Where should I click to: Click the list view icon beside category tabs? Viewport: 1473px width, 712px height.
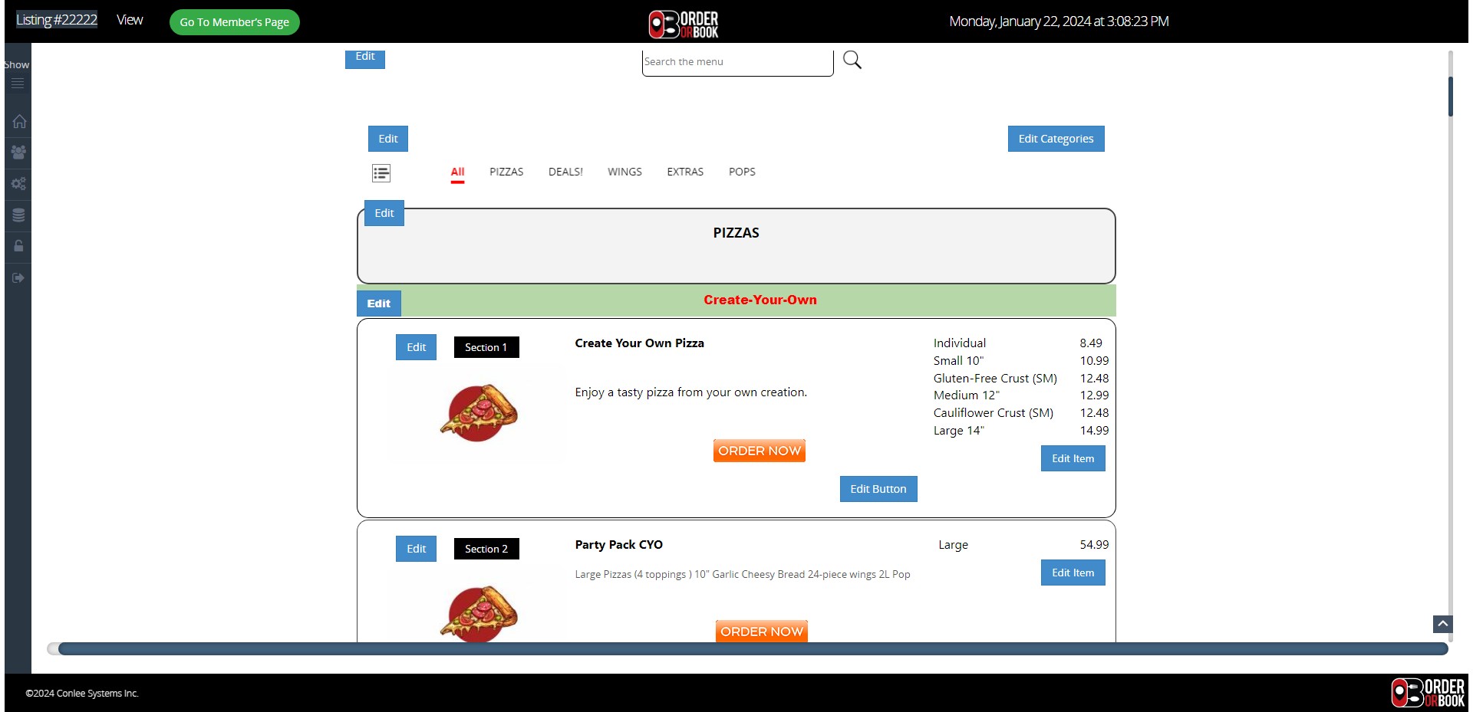point(381,173)
